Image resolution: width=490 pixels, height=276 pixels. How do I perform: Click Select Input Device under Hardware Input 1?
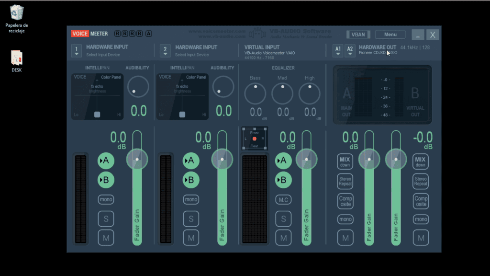click(x=103, y=55)
